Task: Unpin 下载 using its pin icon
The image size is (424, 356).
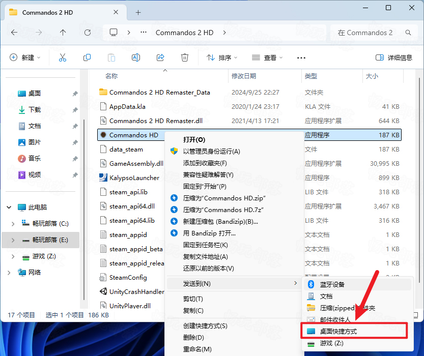Action: 75,110
